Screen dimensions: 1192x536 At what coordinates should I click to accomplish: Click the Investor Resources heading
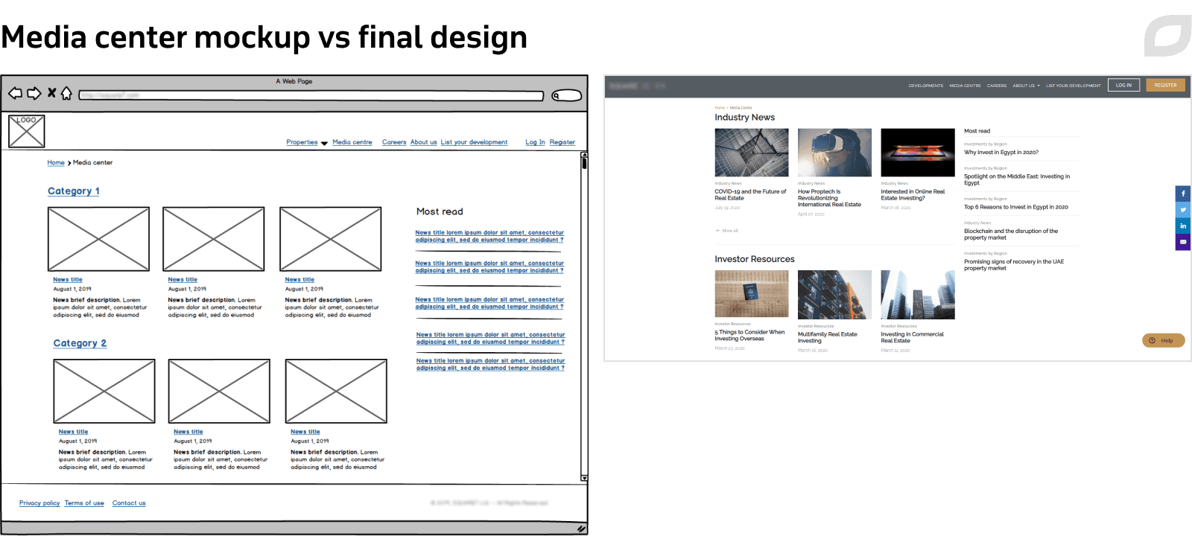[x=755, y=259]
